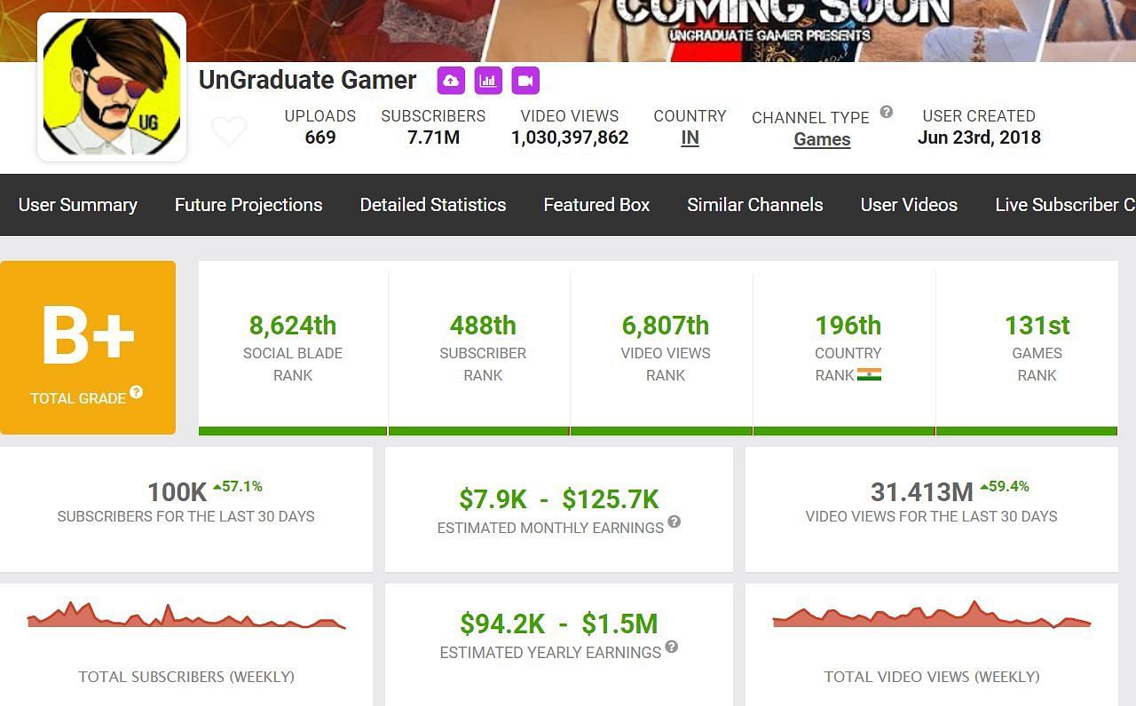Click the India flag beside Country Rank
The width and height of the screenshot is (1136, 706).
[870, 374]
